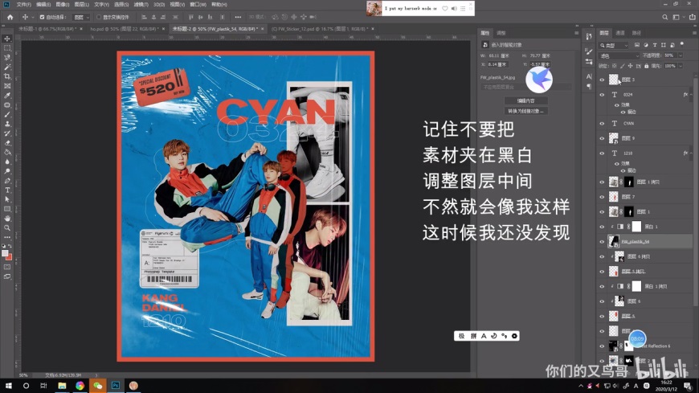This screenshot has width=699, height=393.
Task: Collapse effects of the 0324 layer
Action: coord(692,95)
